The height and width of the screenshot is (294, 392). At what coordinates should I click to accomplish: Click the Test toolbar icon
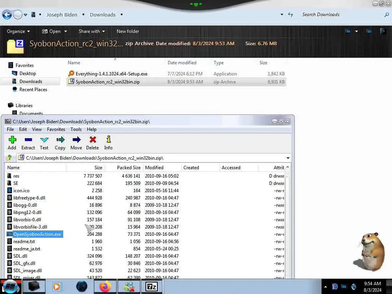coord(44,143)
